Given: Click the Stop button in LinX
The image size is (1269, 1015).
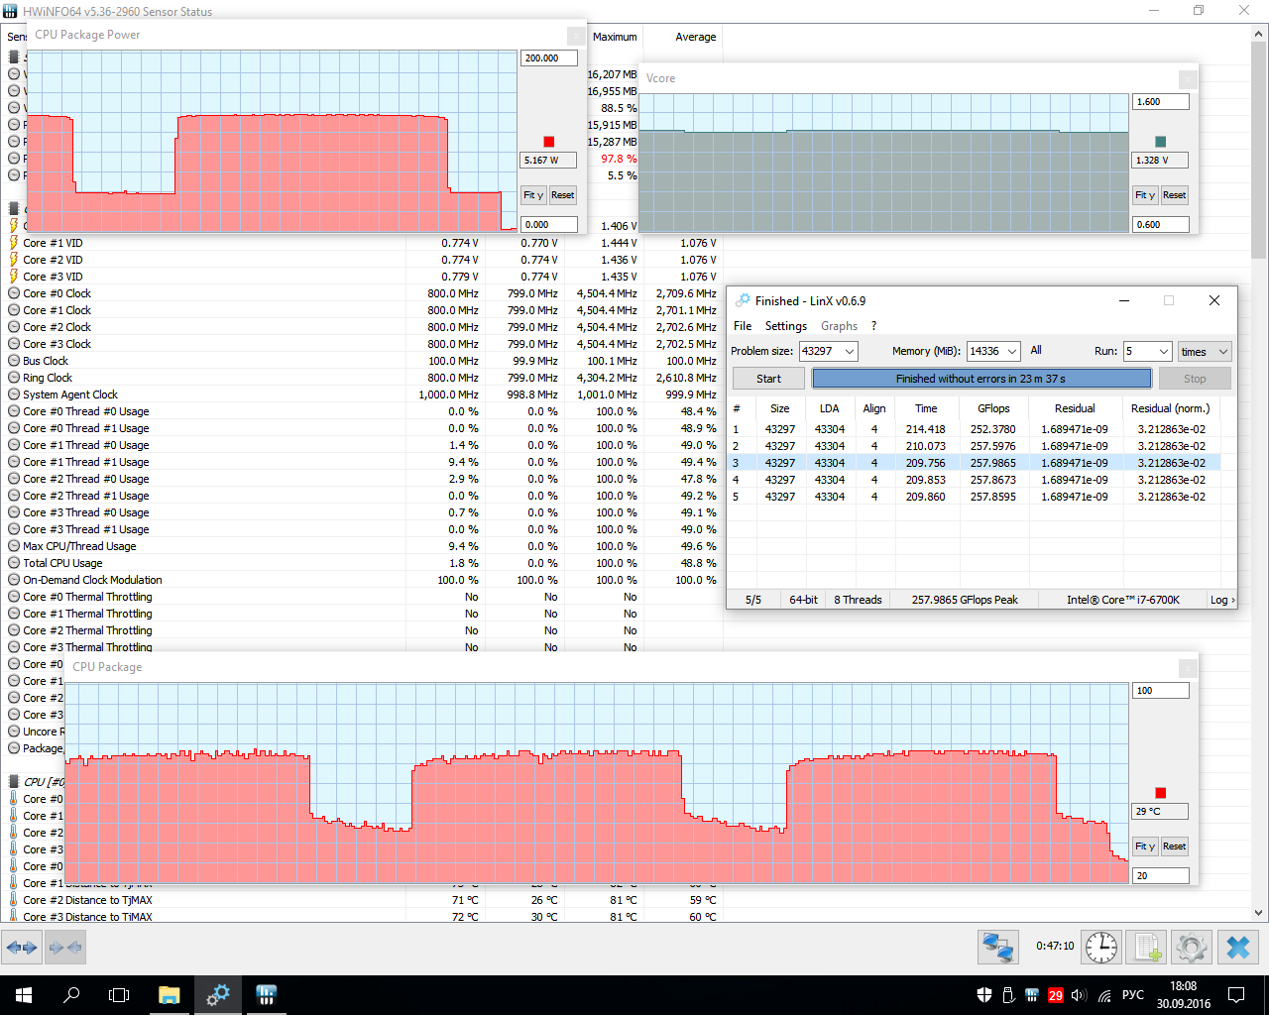Looking at the screenshot, I should click(1195, 379).
